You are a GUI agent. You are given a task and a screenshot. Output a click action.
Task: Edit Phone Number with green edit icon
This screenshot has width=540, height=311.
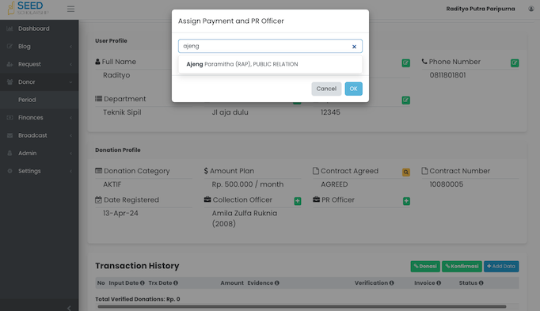click(x=515, y=63)
